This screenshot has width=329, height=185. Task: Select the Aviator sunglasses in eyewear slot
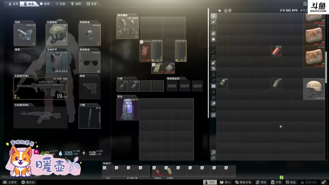click(x=90, y=62)
